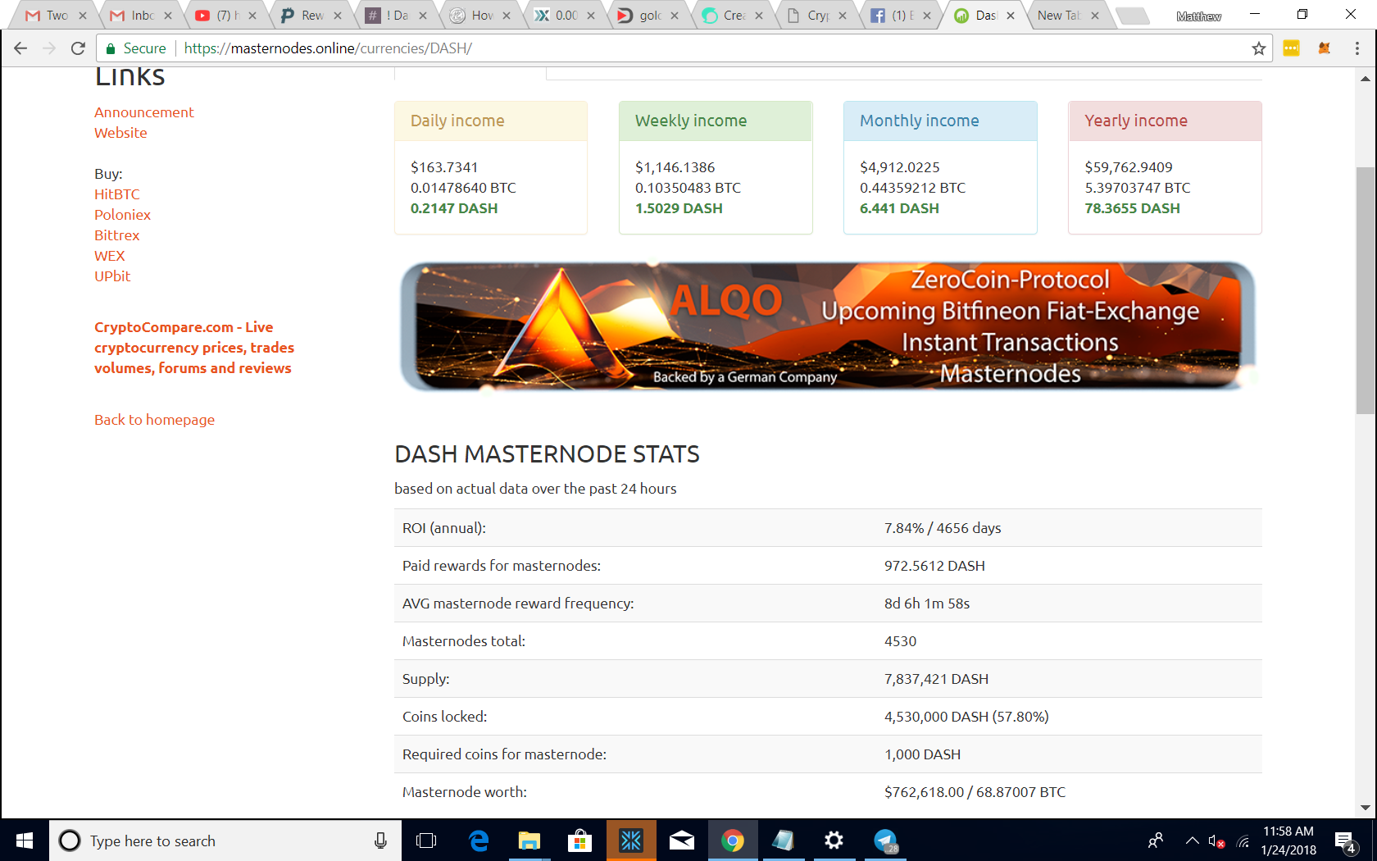This screenshot has height=861, width=1377.
Task: Open Task View on the taskbar
Action: (426, 840)
